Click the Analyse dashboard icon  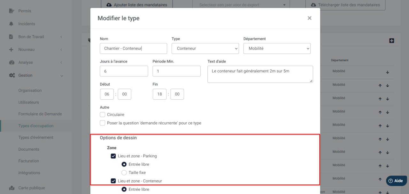12,62
